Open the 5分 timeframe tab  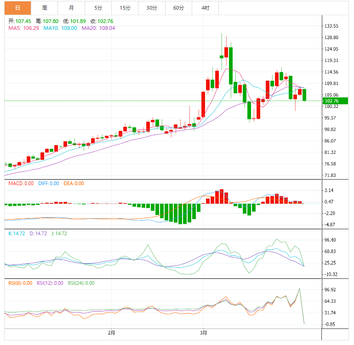(98, 8)
